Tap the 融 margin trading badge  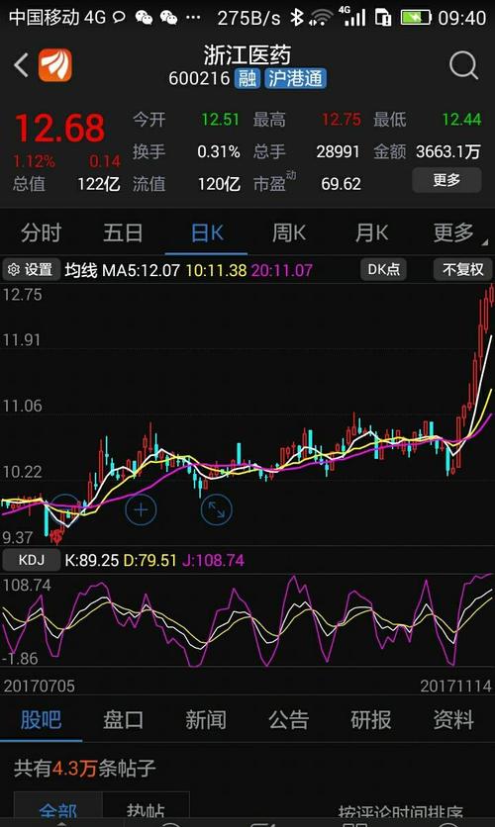click(247, 78)
